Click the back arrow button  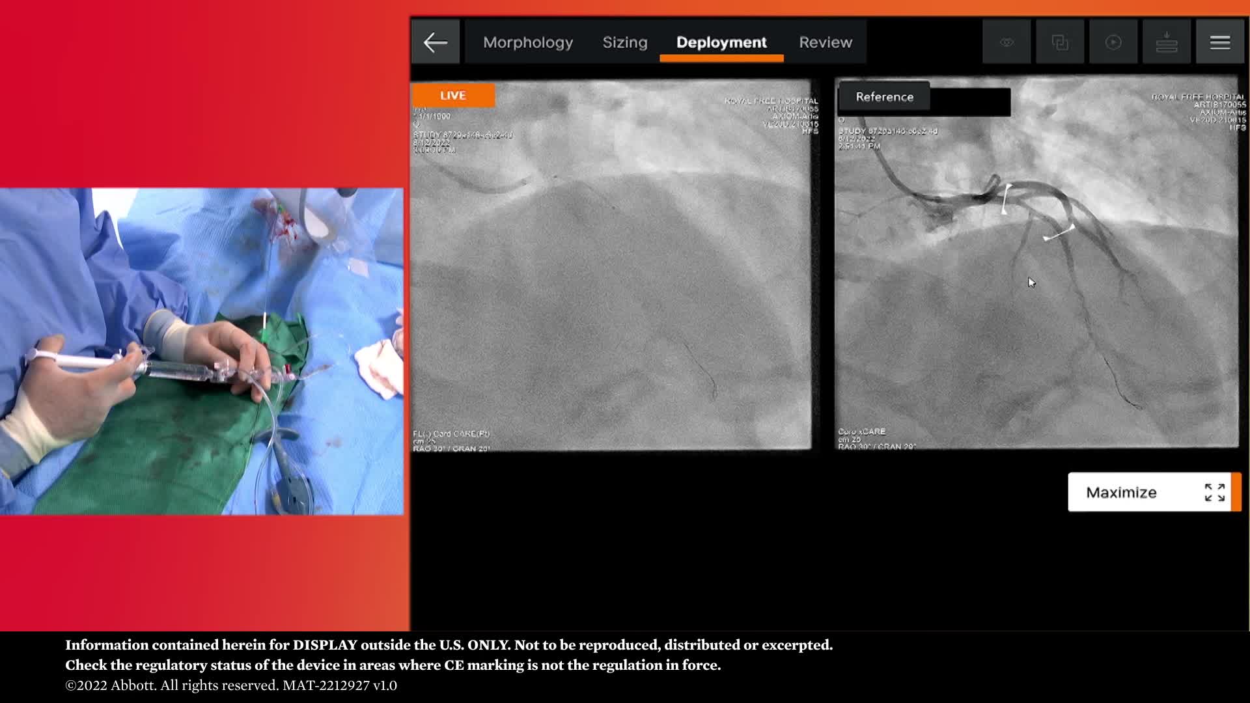[435, 43]
